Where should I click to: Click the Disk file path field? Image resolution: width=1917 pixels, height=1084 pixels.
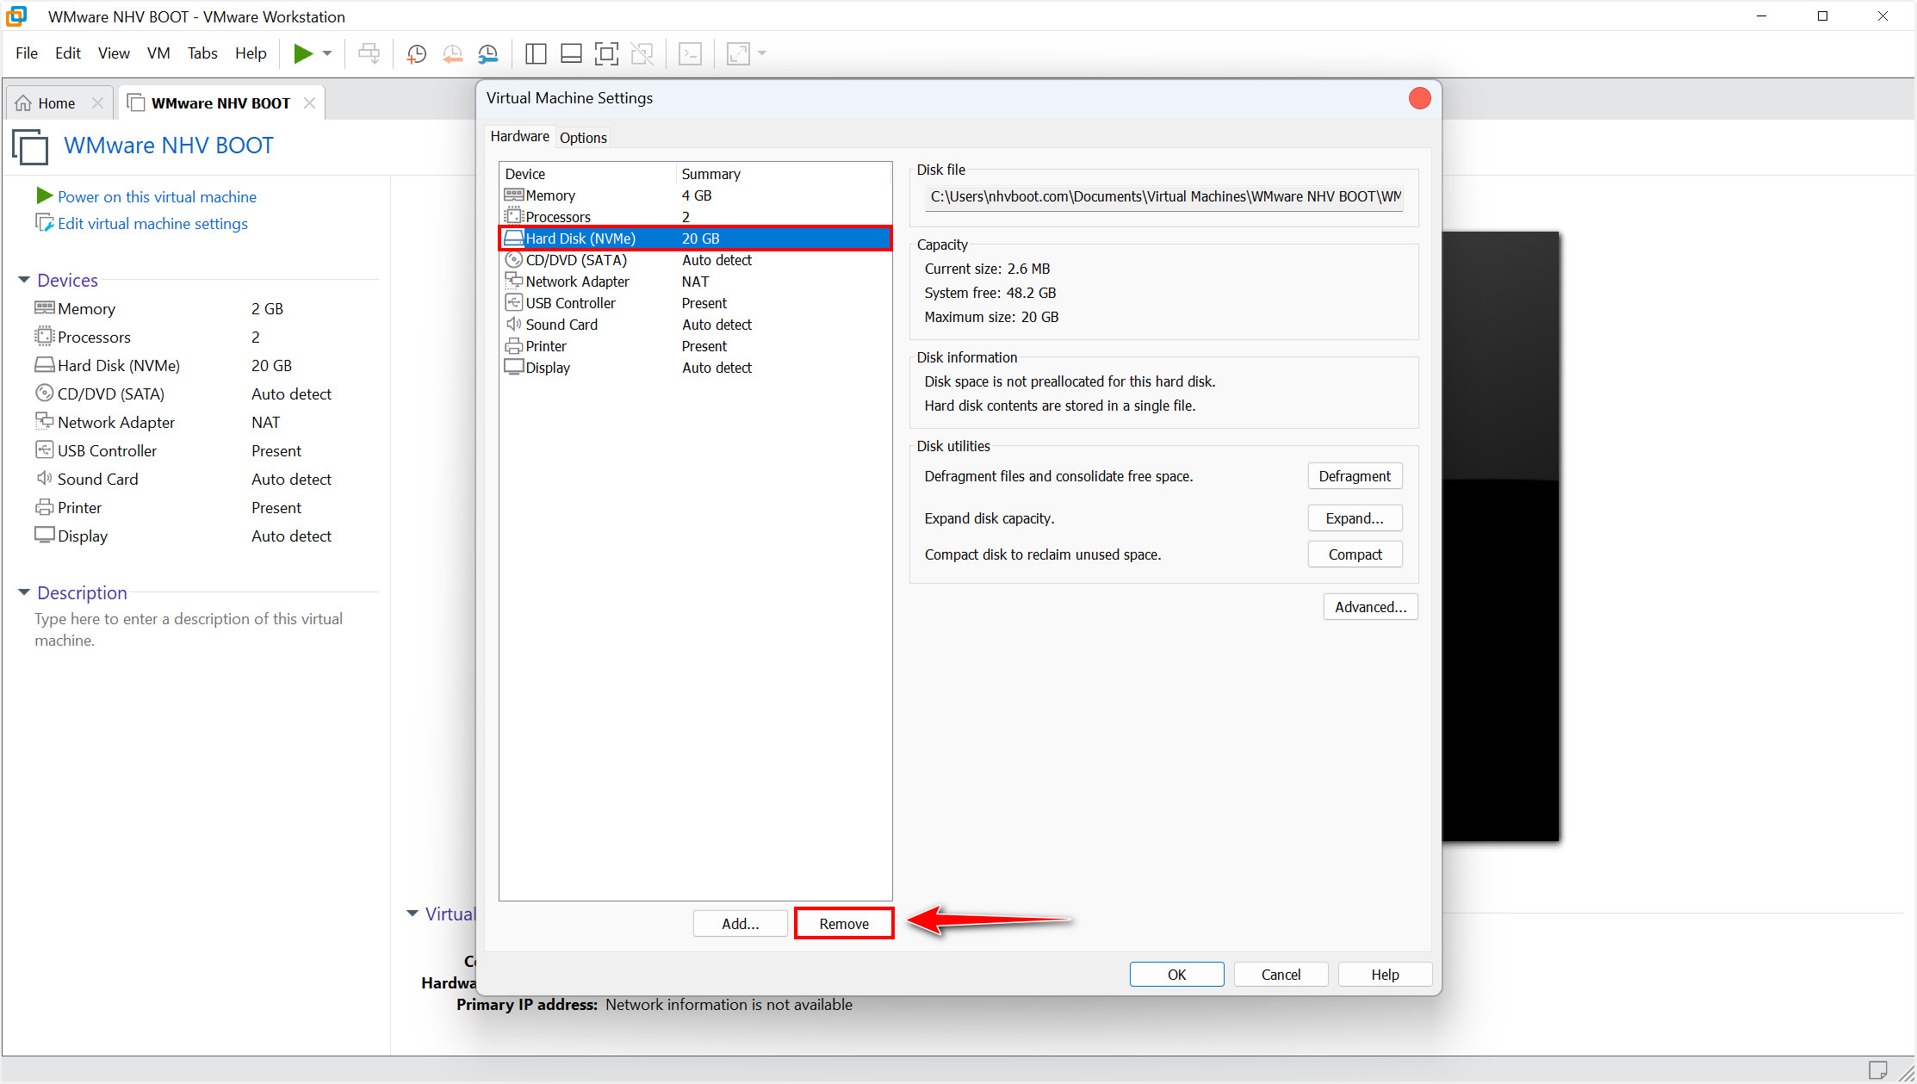coord(1163,197)
